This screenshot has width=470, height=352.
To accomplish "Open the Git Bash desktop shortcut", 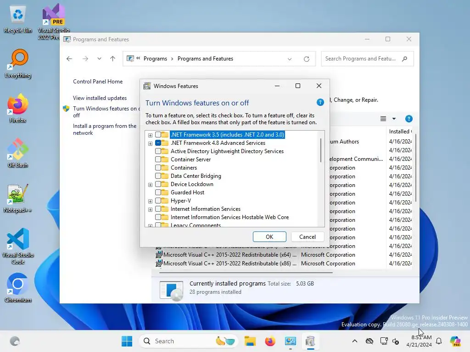I will (x=18, y=153).
